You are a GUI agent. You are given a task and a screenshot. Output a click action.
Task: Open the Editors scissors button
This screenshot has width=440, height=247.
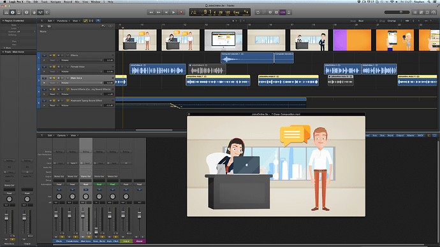pyautogui.click(x=47, y=12)
